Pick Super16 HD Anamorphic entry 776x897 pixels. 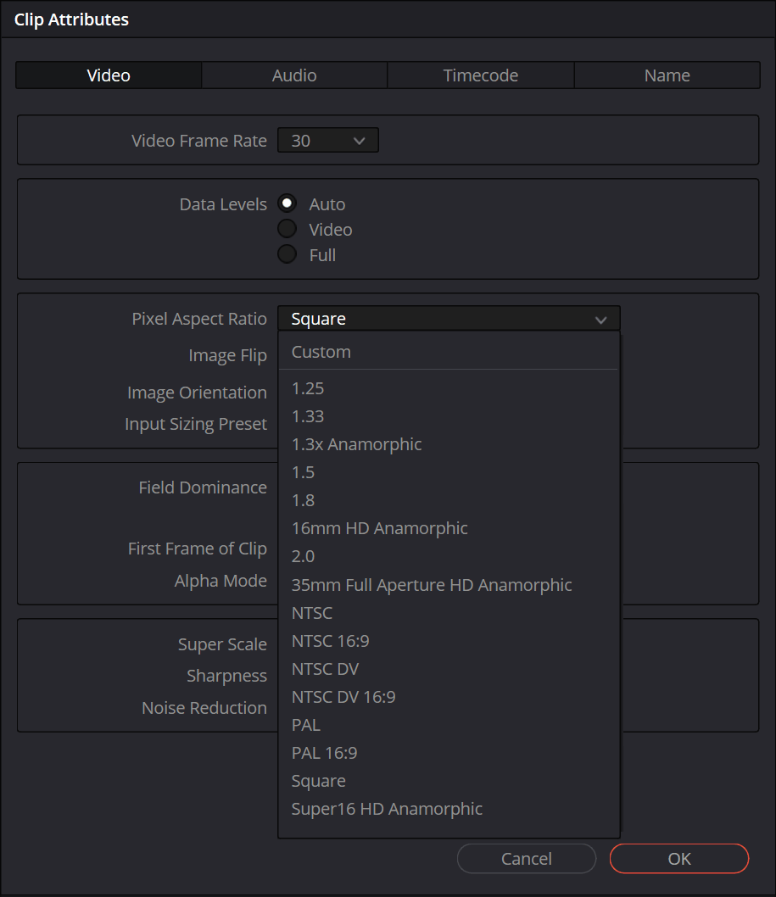pyautogui.click(x=387, y=809)
